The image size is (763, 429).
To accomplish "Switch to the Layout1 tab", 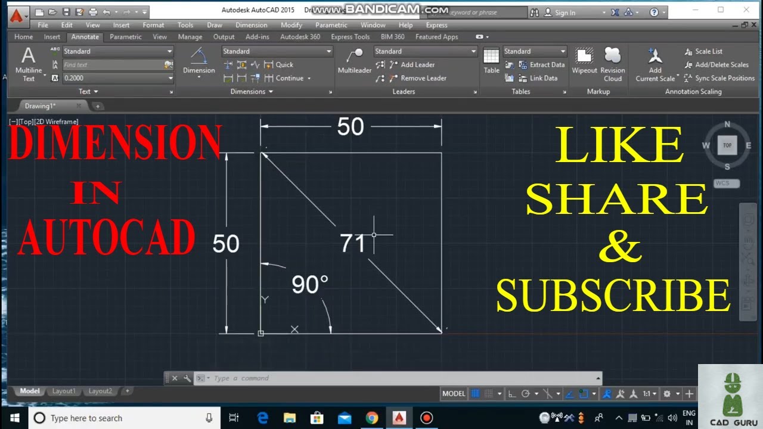I will click(x=64, y=391).
